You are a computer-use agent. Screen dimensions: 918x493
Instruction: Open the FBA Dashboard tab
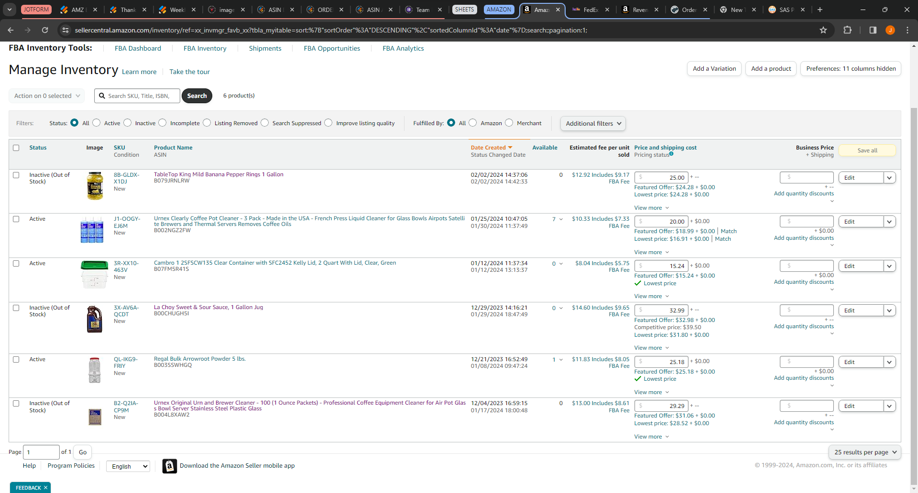pos(138,48)
